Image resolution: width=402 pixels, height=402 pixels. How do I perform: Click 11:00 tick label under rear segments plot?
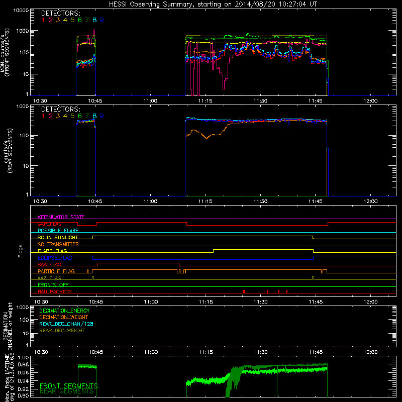(150, 202)
